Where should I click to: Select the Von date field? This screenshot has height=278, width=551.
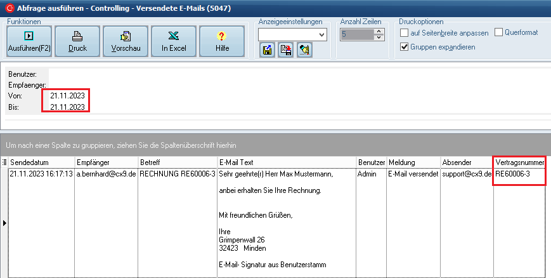coord(67,95)
